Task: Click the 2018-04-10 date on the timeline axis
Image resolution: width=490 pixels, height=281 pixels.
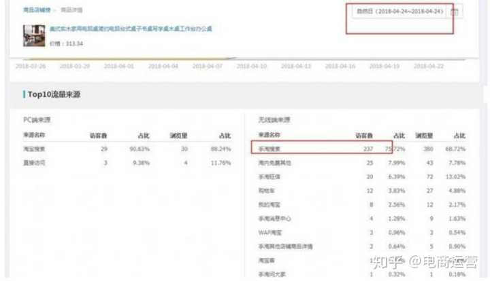Action: pyautogui.click(x=252, y=66)
